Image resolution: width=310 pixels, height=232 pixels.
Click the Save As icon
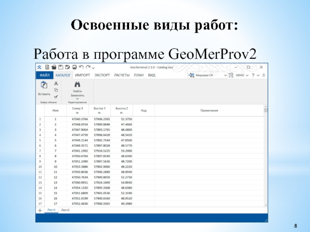point(67,67)
